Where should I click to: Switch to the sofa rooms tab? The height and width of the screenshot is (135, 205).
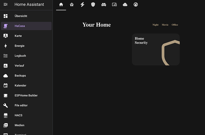pos(104,4)
